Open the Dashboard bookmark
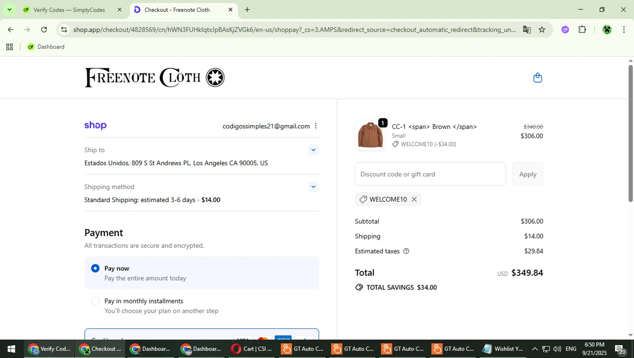The image size is (634, 358). coord(46,47)
